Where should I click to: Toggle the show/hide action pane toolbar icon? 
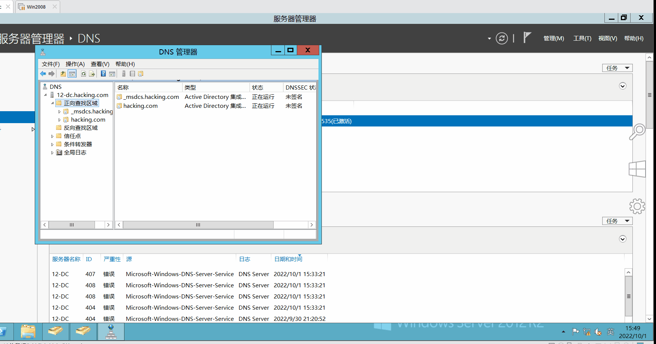[112, 74]
